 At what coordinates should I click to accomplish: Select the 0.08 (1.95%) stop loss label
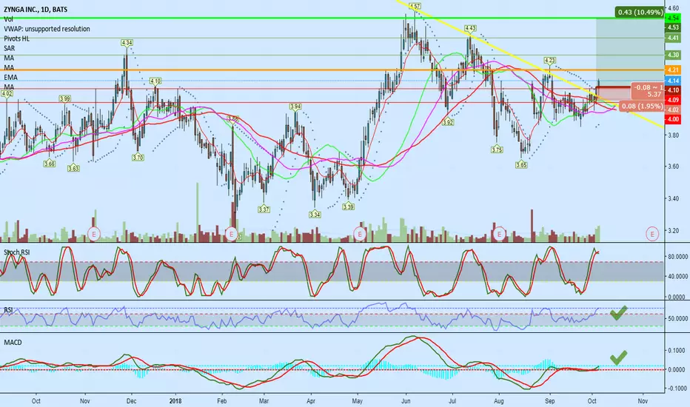pos(641,106)
